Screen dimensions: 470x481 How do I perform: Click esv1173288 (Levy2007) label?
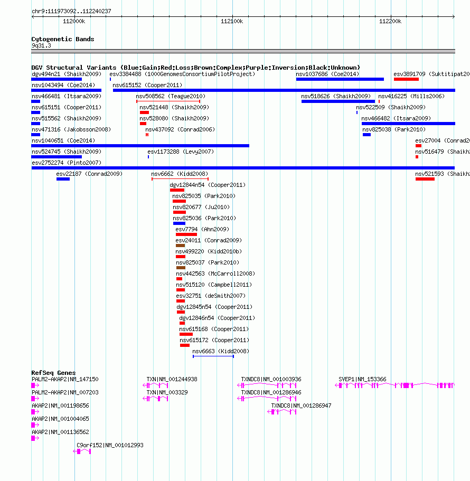(x=181, y=152)
